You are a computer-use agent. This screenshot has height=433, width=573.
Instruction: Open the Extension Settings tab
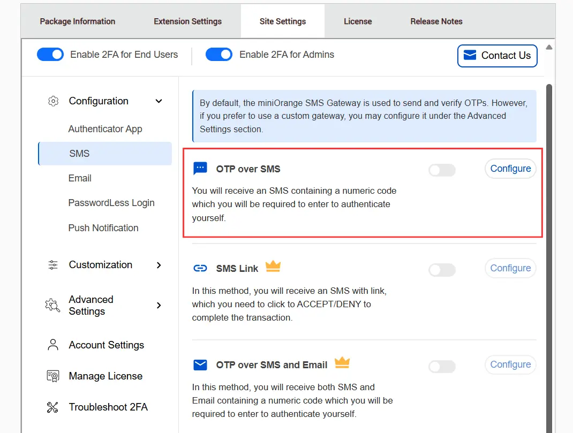pos(187,21)
